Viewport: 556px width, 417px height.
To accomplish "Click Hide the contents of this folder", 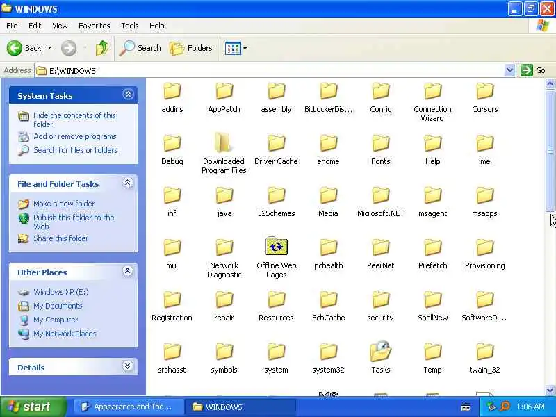I will pos(74,120).
